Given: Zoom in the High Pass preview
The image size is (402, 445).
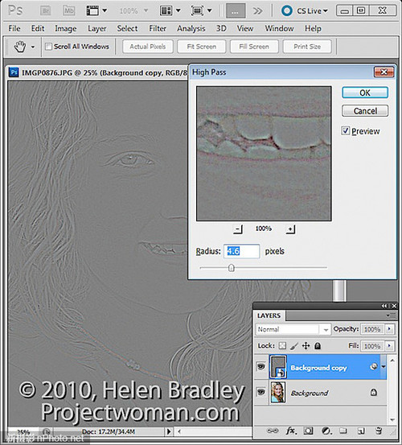Looking at the screenshot, I should point(290,229).
